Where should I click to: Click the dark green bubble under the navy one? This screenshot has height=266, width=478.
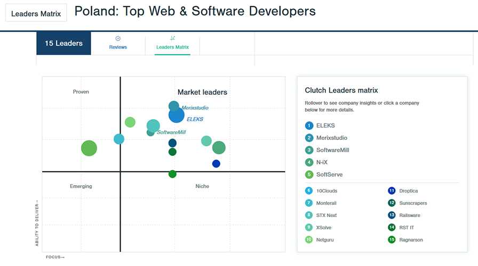pos(172,152)
